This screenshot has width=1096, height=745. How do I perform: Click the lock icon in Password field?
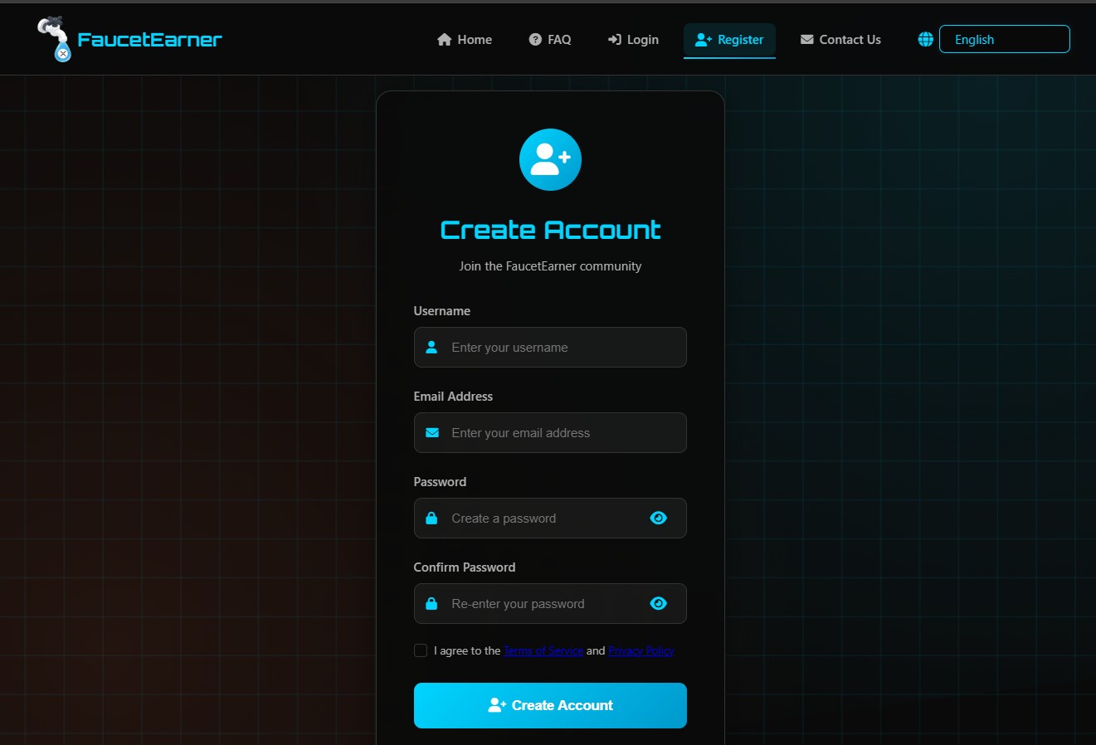tap(431, 518)
